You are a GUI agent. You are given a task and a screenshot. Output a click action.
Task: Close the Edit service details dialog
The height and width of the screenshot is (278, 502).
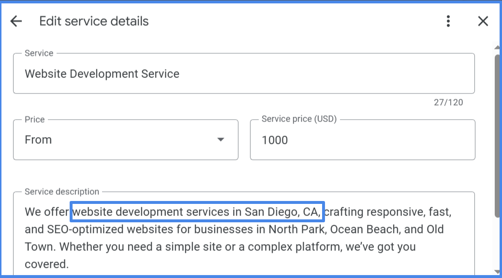click(483, 21)
